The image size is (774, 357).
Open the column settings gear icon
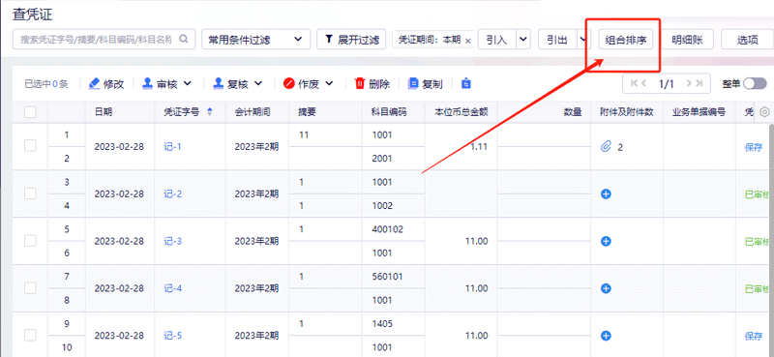(764, 112)
